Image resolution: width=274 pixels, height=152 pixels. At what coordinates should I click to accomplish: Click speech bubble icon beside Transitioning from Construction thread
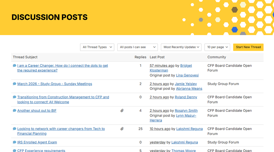pyautogui.click(x=15, y=97)
